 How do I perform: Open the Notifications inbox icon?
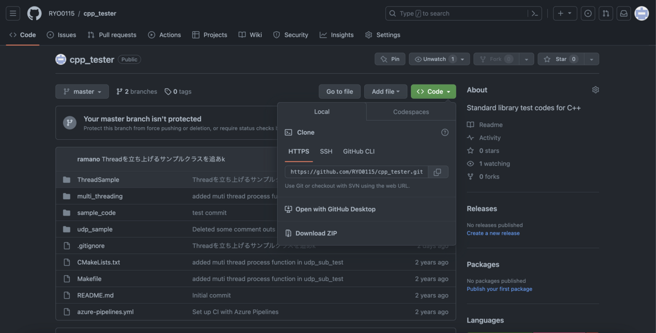pos(623,13)
